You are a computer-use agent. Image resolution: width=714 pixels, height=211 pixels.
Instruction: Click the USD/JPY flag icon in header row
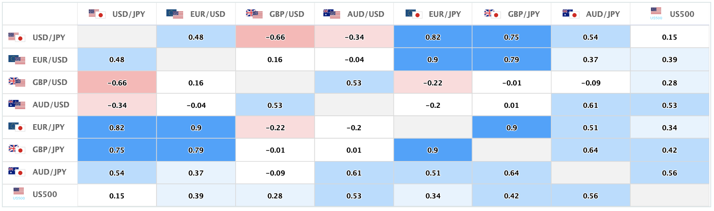[x=97, y=14]
